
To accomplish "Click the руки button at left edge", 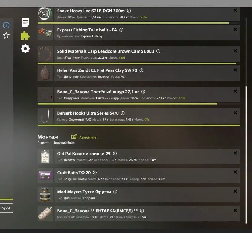I will (x=6, y=208).
